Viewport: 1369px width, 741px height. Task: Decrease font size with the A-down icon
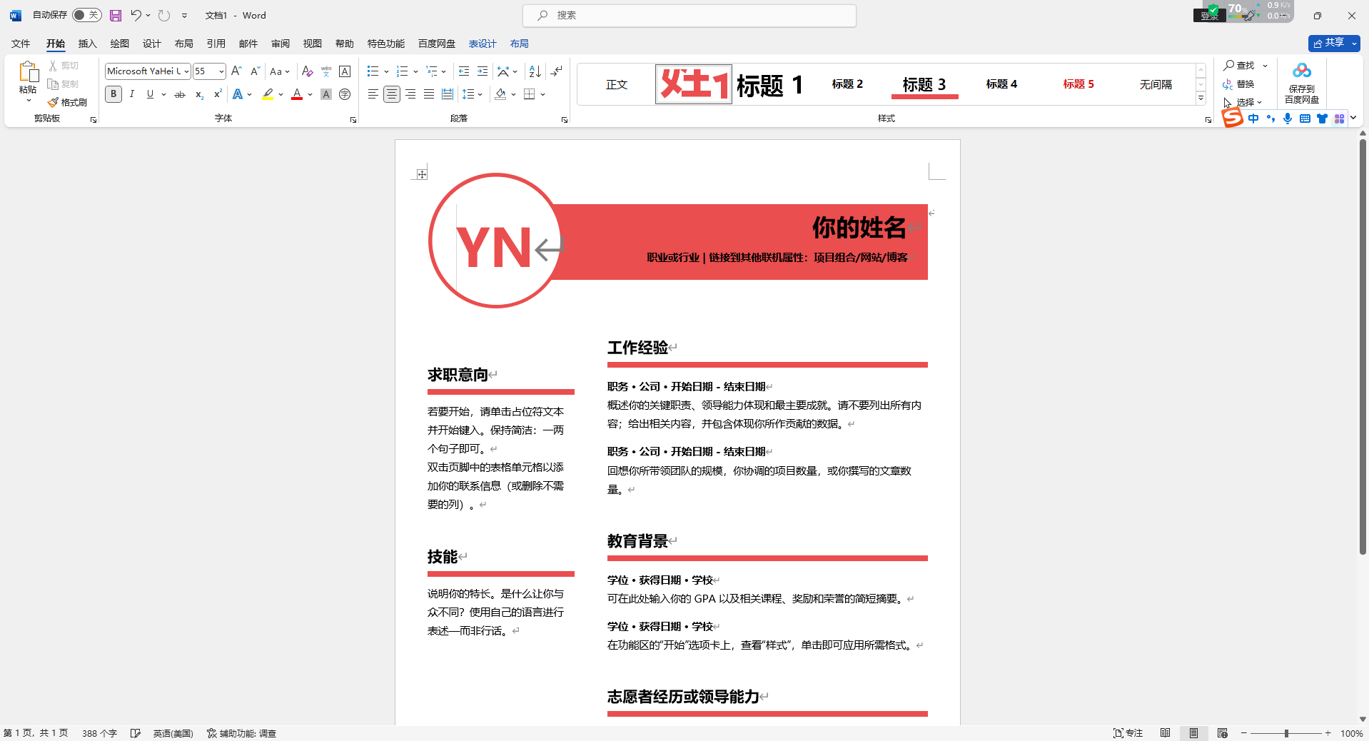255,71
